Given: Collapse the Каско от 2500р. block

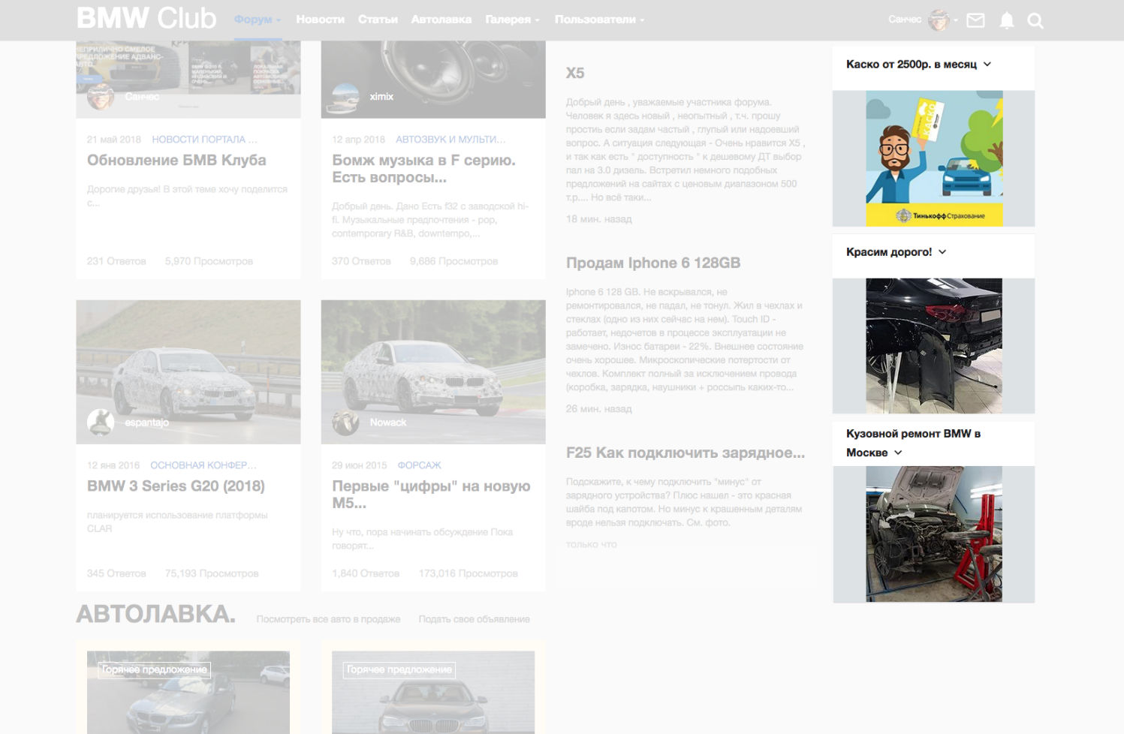Looking at the screenshot, I should [987, 65].
